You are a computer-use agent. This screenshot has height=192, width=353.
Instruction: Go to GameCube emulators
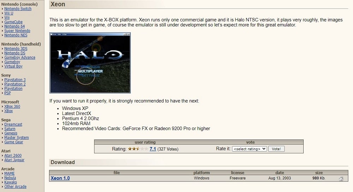[13, 22]
